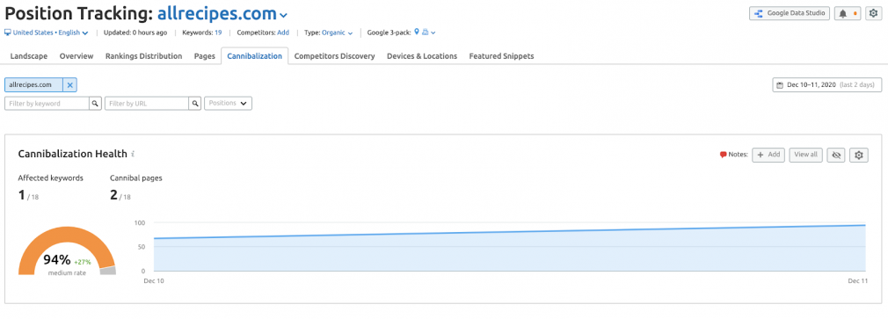Click the Dec 10 chart axis label
888x319 pixels.
tap(154, 280)
